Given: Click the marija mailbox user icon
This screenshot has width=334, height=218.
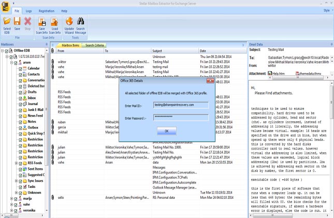Looking at the screenshot, I should (x=20, y=199).
